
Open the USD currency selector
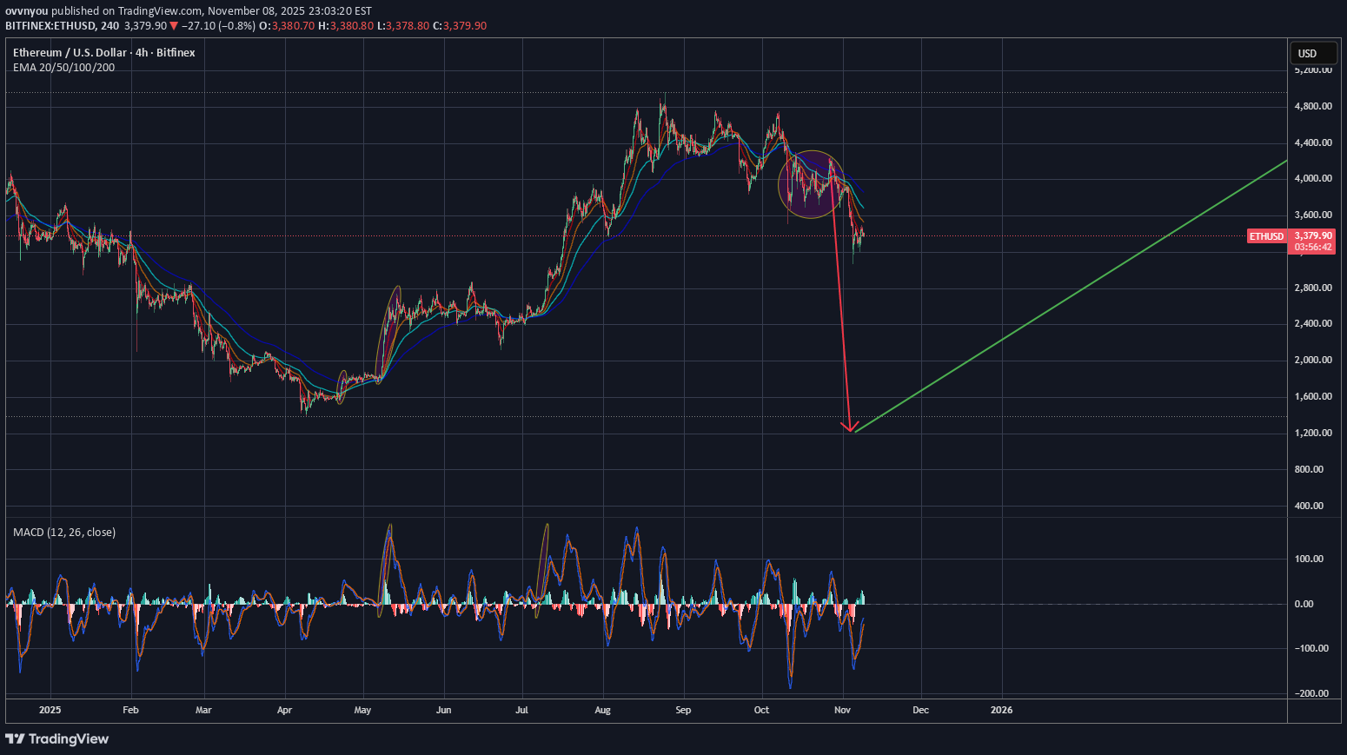point(1307,53)
